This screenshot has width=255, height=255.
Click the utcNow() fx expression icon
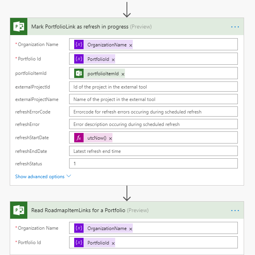click(79, 138)
